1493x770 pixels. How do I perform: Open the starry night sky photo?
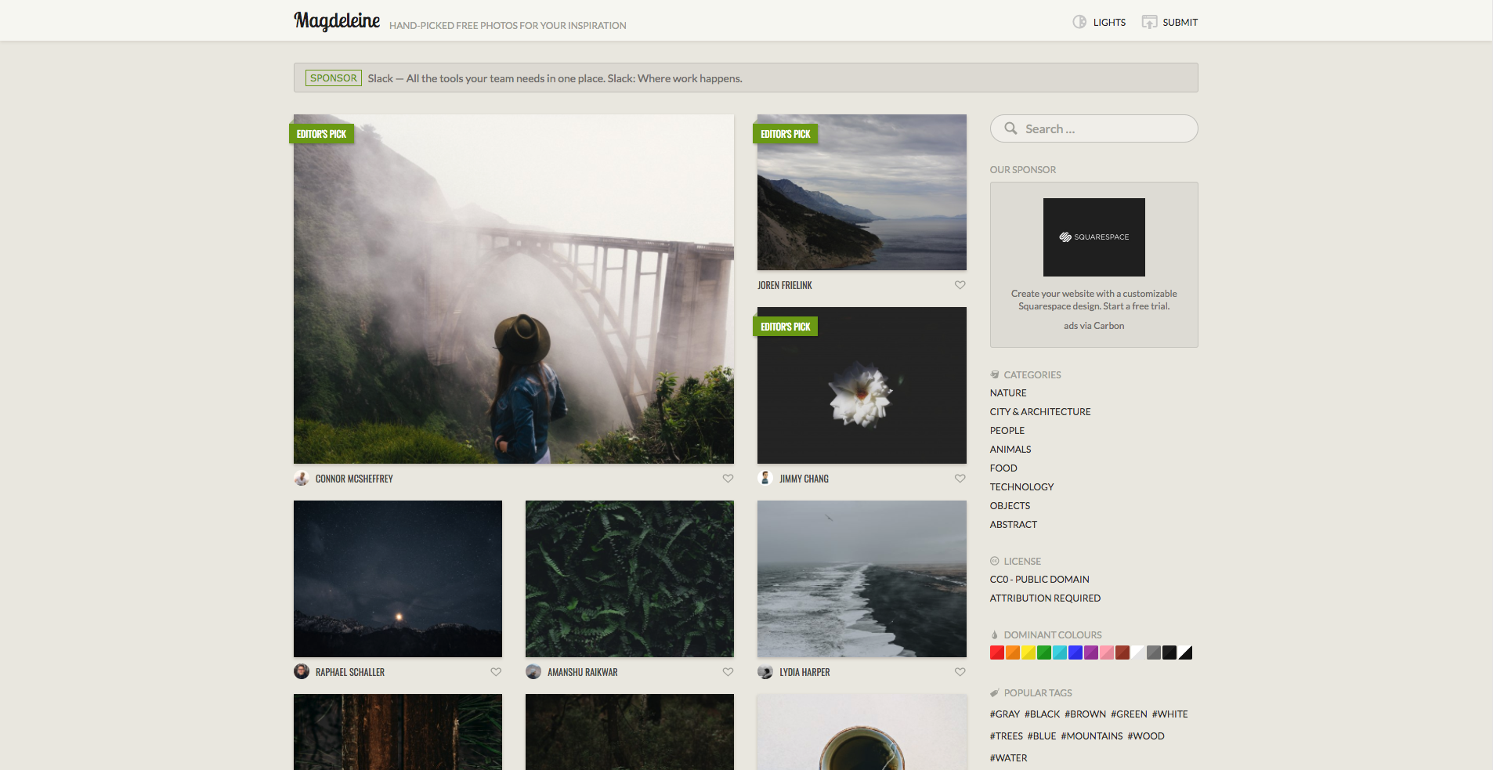tap(398, 579)
